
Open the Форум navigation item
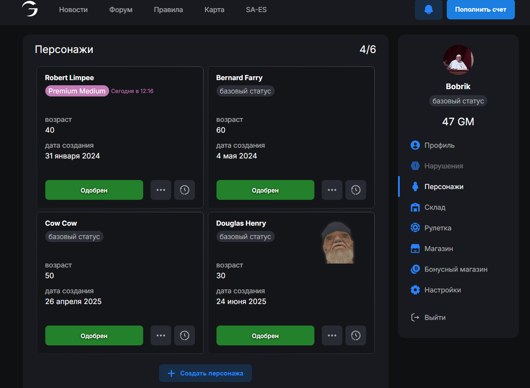pyautogui.click(x=121, y=9)
